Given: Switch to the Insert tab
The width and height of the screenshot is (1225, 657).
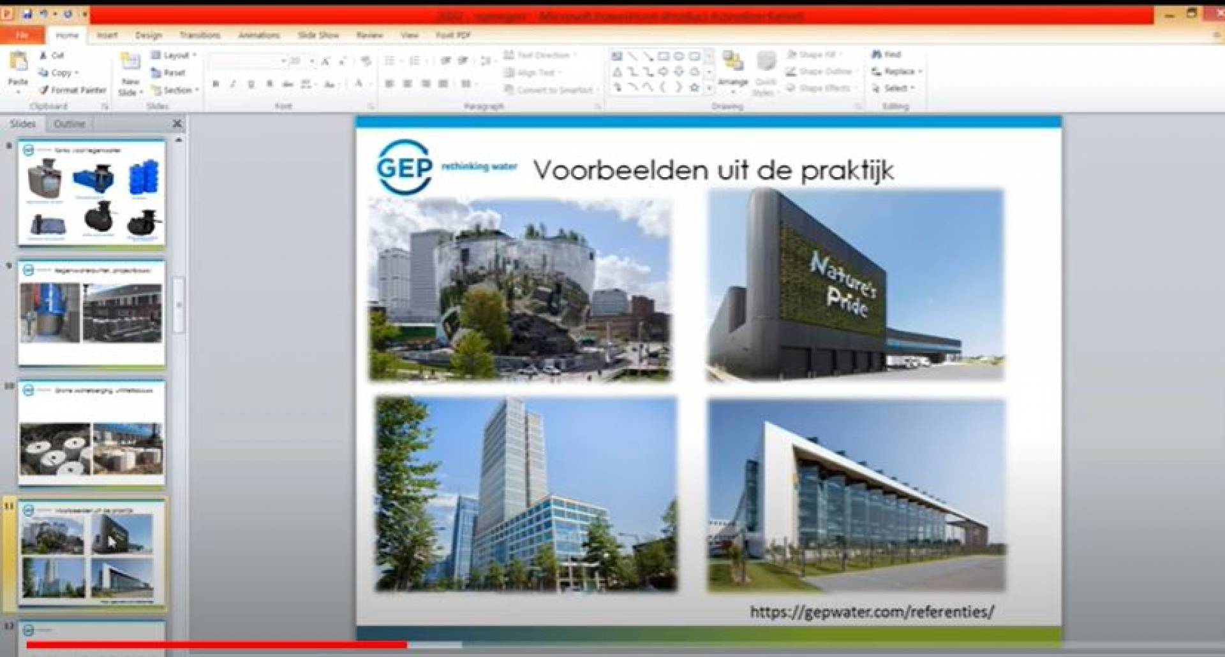Looking at the screenshot, I should [x=107, y=36].
